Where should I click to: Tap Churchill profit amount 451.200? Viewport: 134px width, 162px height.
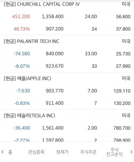pyautogui.click(x=21, y=17)
